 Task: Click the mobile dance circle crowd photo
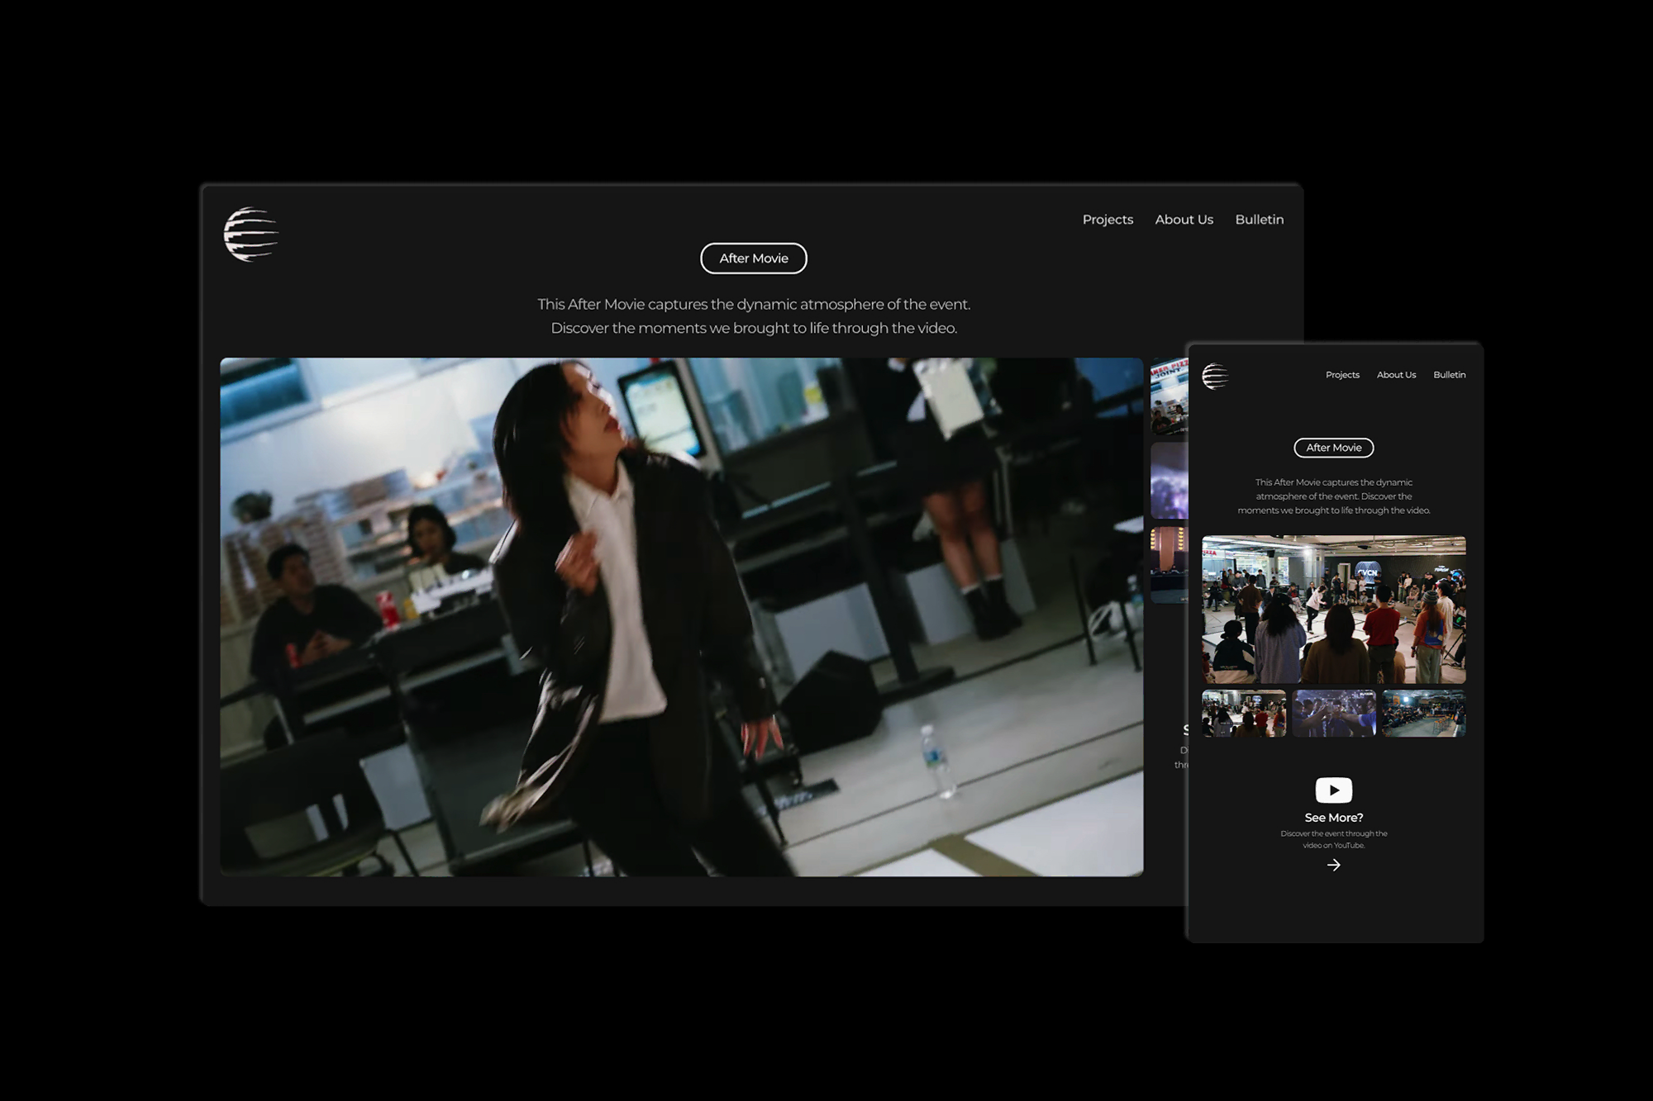[x=1333, y=610]
